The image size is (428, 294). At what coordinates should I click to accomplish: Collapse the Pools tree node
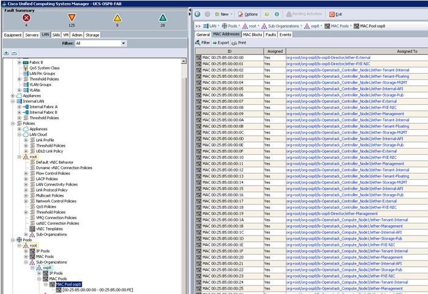13,240
